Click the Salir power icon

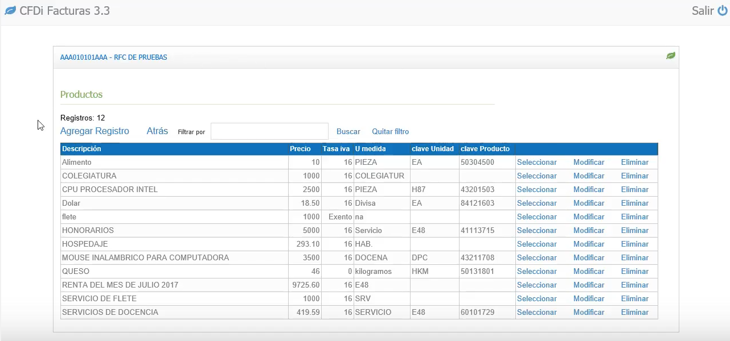click(x=722, y=11)
